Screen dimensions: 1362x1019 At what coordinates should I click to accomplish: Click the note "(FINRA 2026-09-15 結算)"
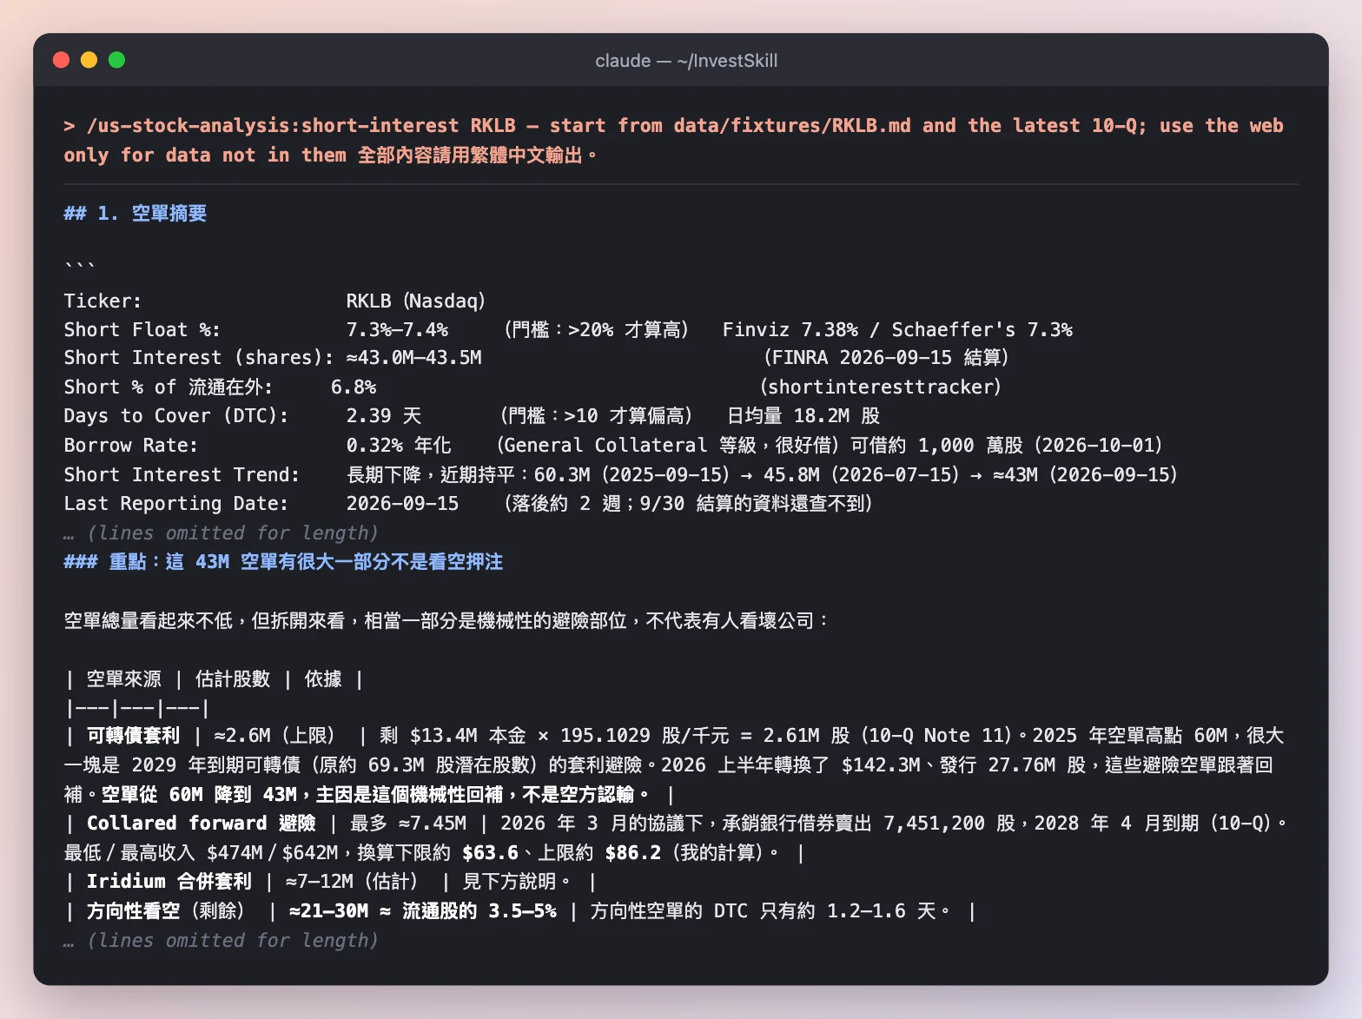(886, 358)
